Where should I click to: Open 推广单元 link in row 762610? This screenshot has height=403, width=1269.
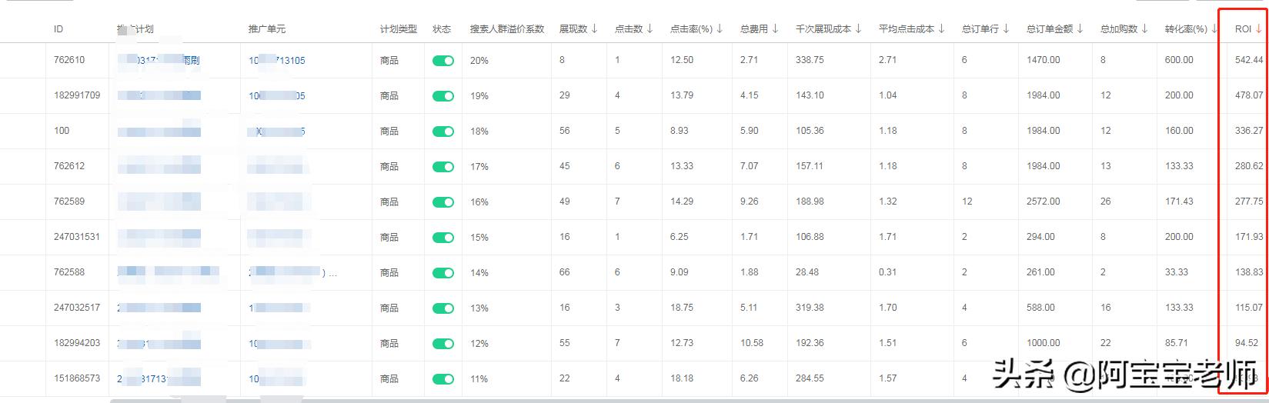[x=277, y=60]
